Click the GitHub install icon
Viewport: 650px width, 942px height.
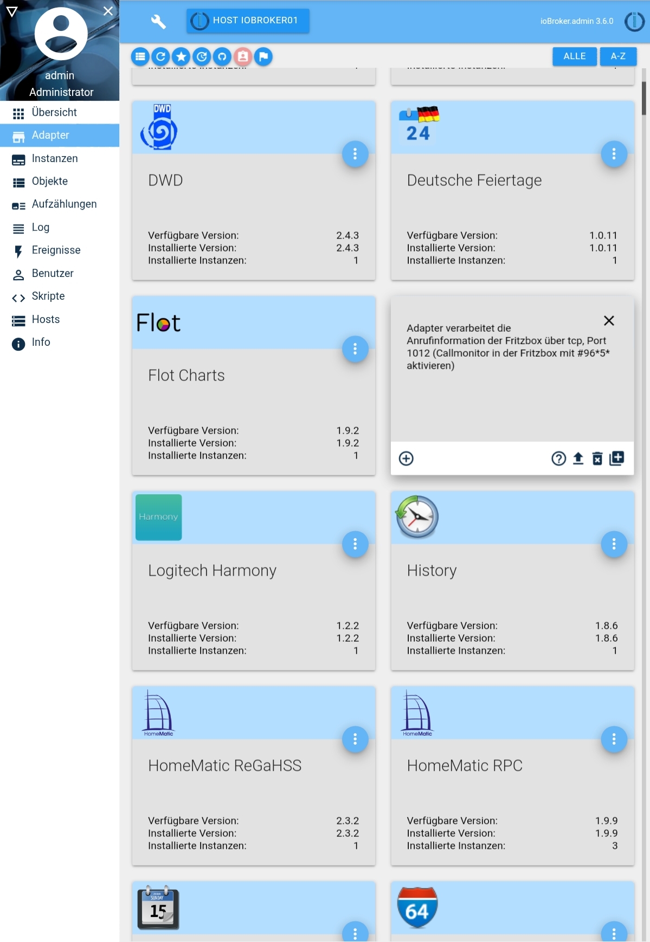pos(222,56)
